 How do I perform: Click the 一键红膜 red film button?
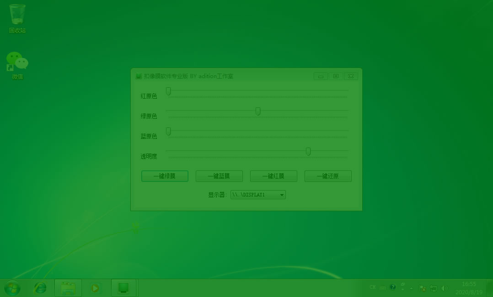point(273,176)
